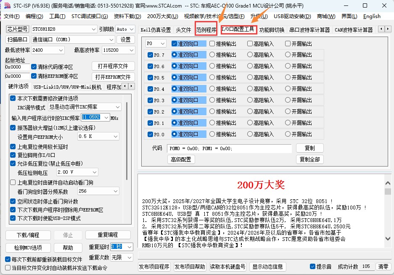
Task: Uncheck the P0.7 pin checkbox
Action: coord(150,55)
